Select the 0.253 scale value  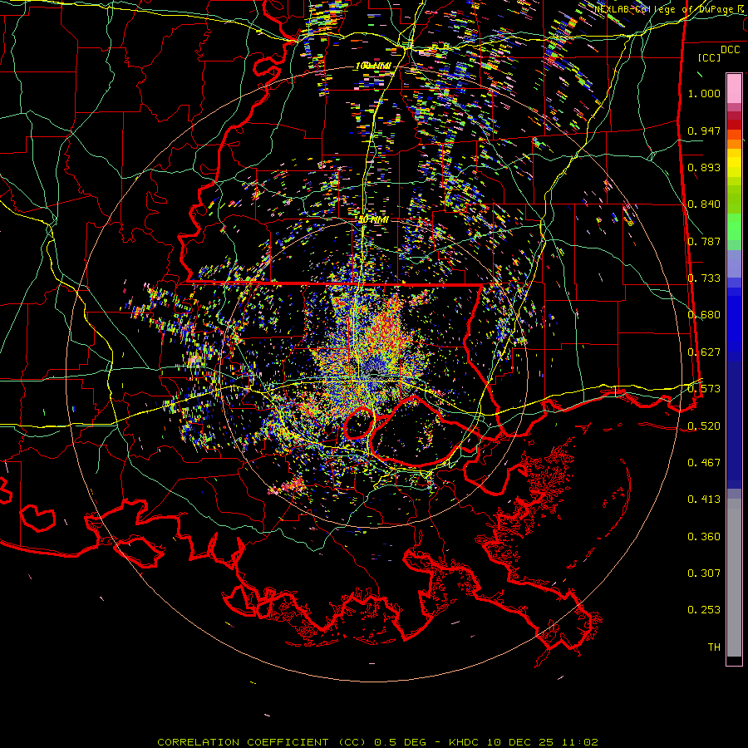tap(704, 610)
